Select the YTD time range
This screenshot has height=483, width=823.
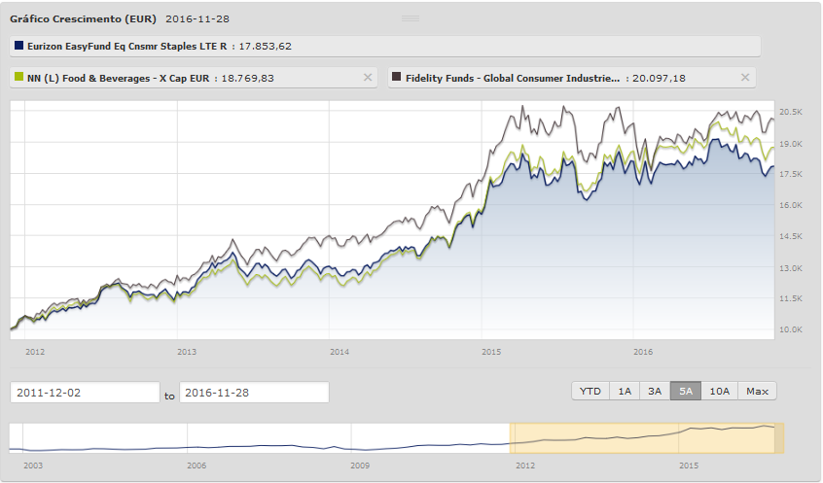(x=590, y=392)
